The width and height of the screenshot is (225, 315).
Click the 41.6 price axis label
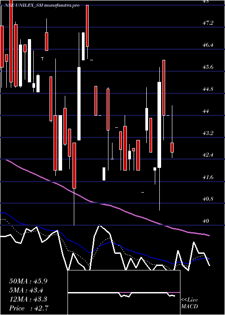point(208,177)
